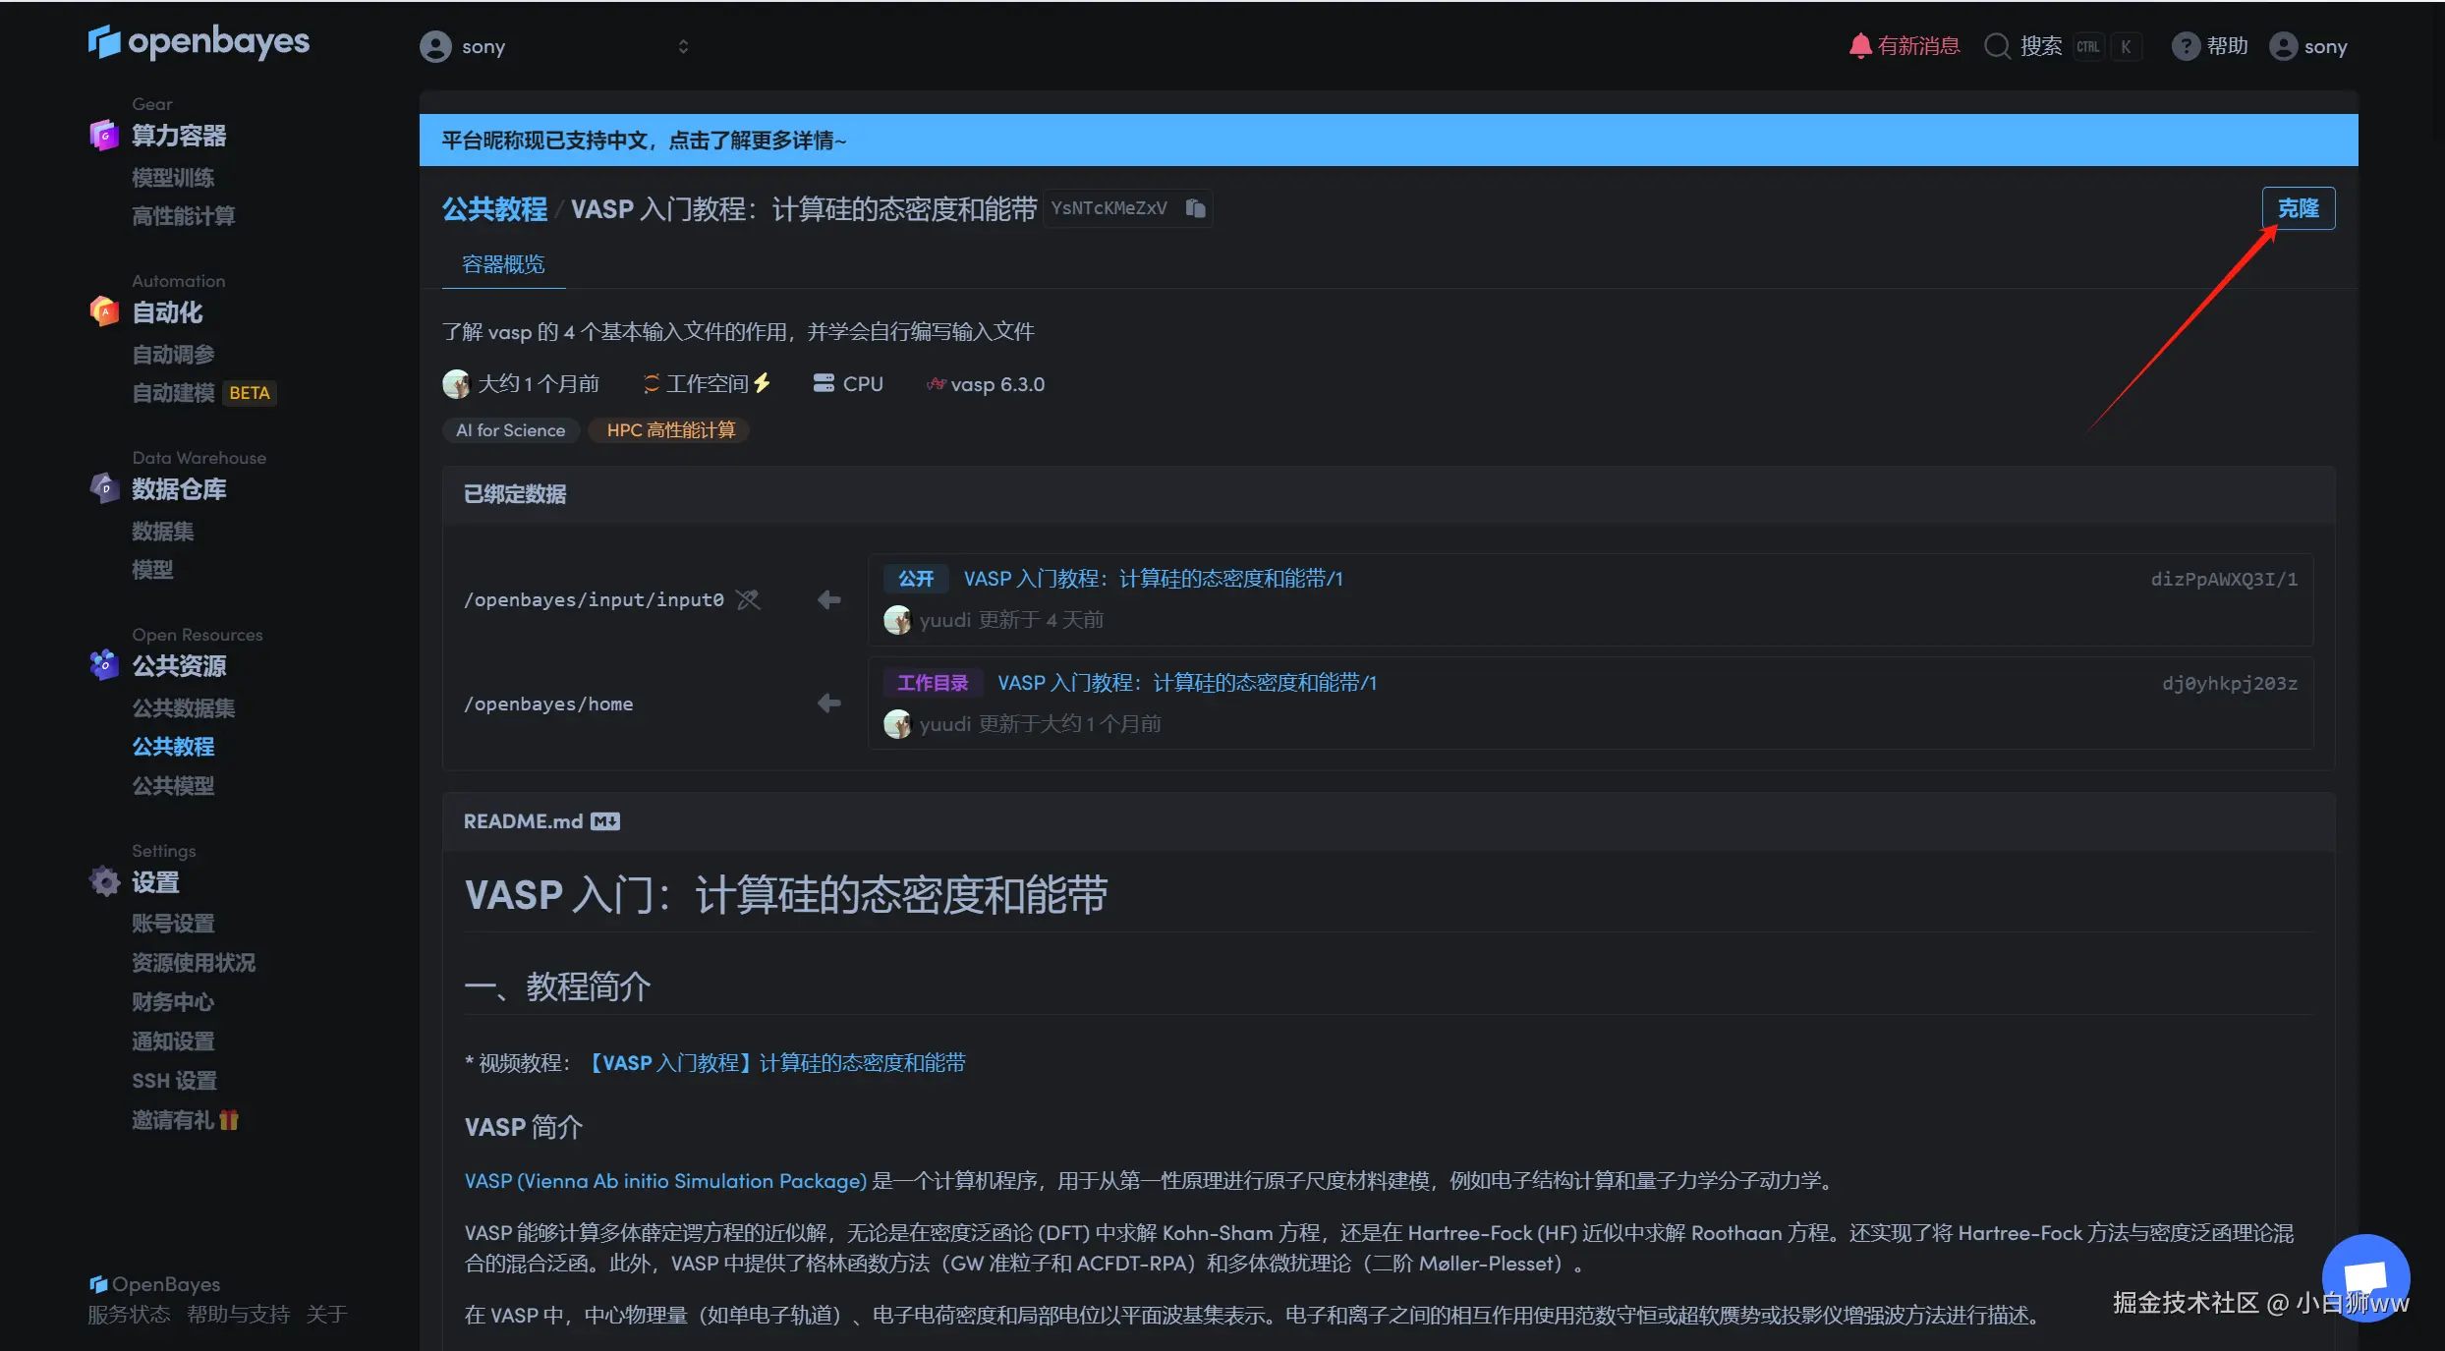This screenshot has height=1351, width=2445.
Task: Click the search magnifier icon
Action: 1996,46
